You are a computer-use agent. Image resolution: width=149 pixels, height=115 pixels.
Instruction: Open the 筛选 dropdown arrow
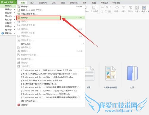click(133, 12)
